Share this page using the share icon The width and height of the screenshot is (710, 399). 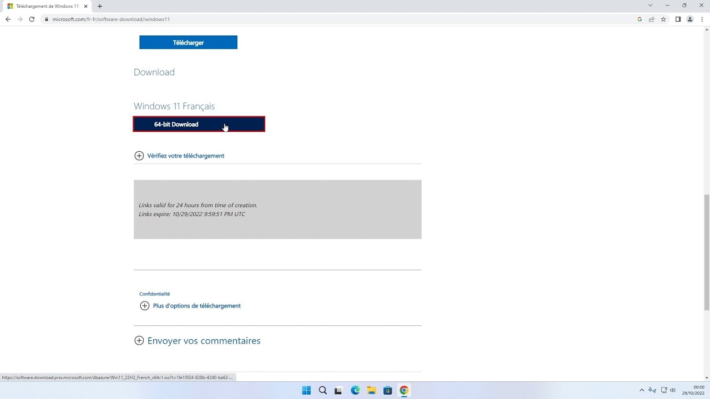coord(652,19)
